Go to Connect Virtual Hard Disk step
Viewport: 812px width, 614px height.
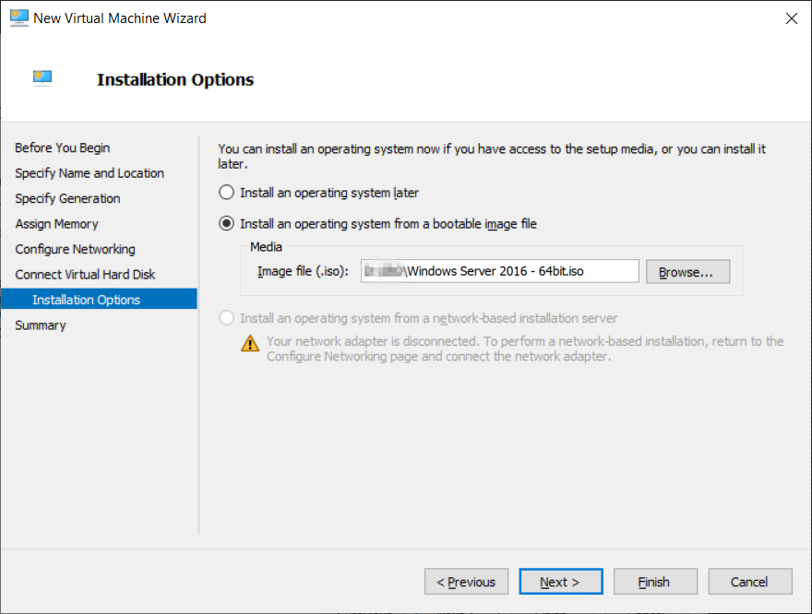[x=85, y=275]
